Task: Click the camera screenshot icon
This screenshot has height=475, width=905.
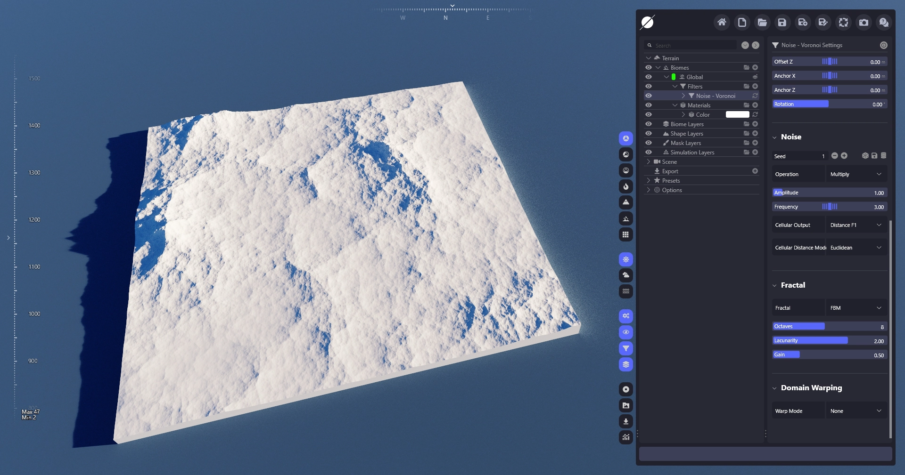Action: point(863,22)
